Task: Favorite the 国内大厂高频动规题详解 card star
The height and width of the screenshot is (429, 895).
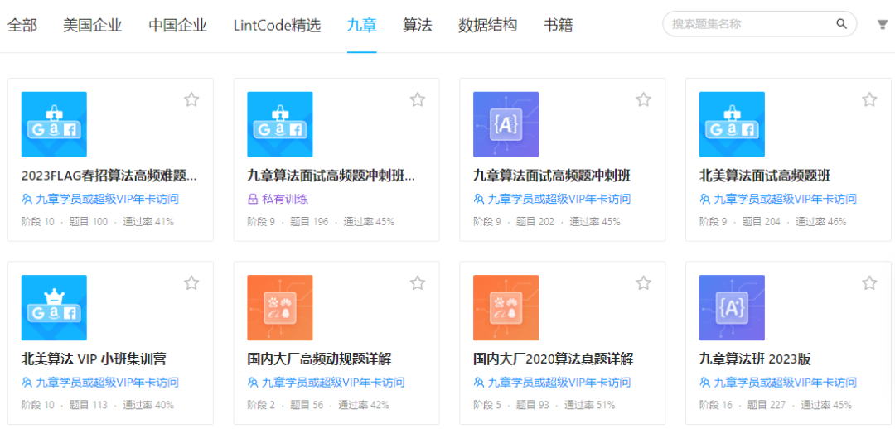Action: [x=417, y=283]
